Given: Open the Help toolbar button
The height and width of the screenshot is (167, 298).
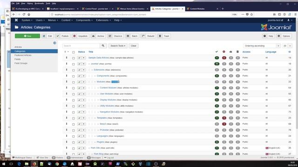Looking at the screenshot, I should pyautogui.click(x=268, y=36).
